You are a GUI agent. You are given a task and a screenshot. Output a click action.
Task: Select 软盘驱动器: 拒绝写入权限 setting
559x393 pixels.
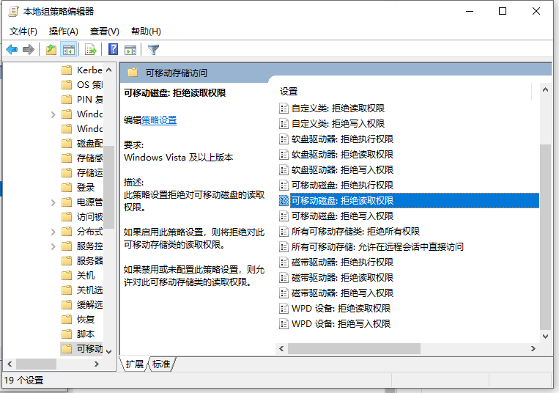click(336, 169)
